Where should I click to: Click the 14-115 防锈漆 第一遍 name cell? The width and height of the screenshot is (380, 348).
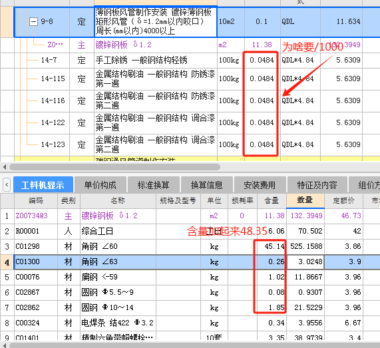pos(155,79)
